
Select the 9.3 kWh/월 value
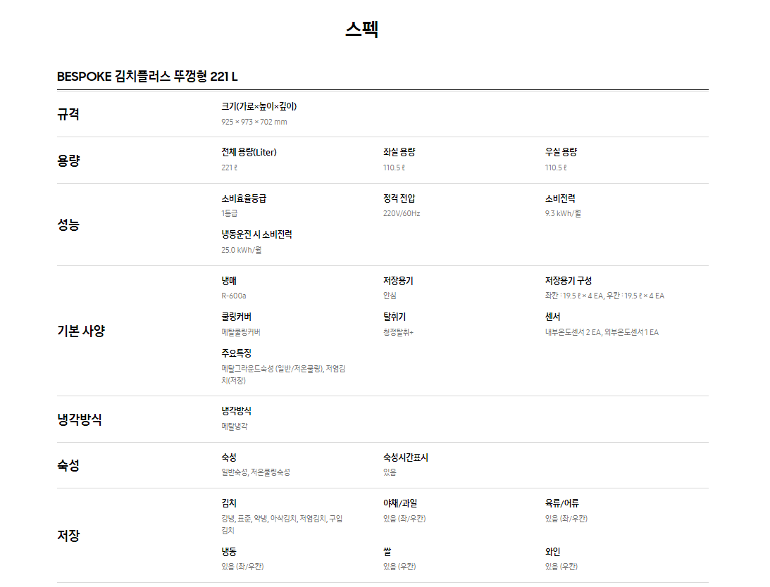tap(563, 213)
